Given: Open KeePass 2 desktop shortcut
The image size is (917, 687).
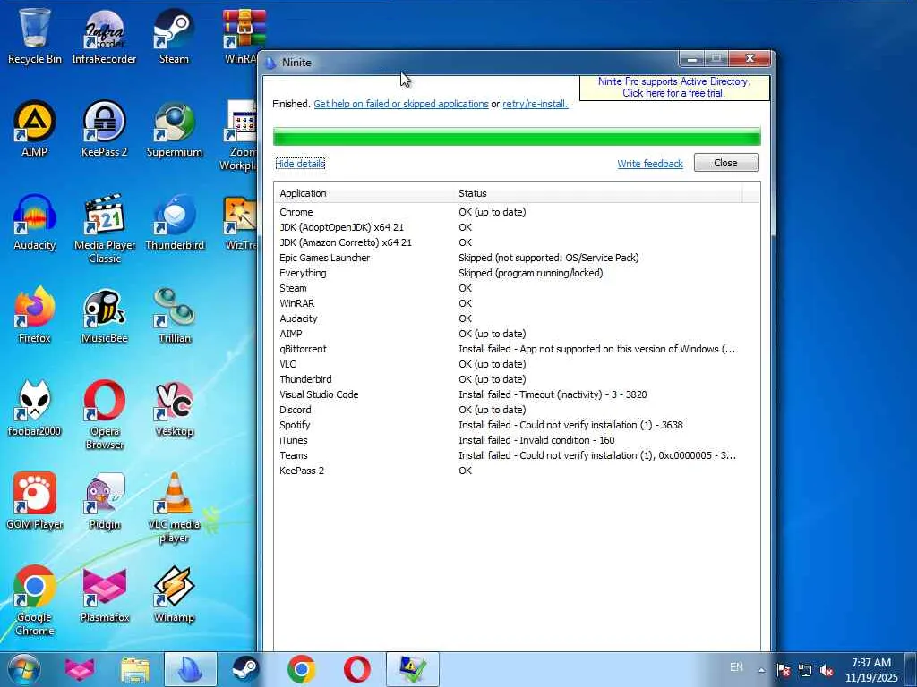Looking at the screenshot, I should [x=104, y=129].
